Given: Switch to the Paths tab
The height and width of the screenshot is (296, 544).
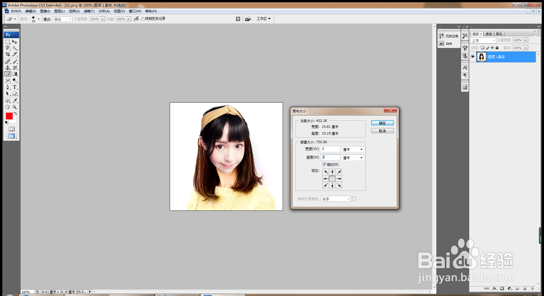Looking at the screenshot, I should pyautogui.click(x=499, y=34).
